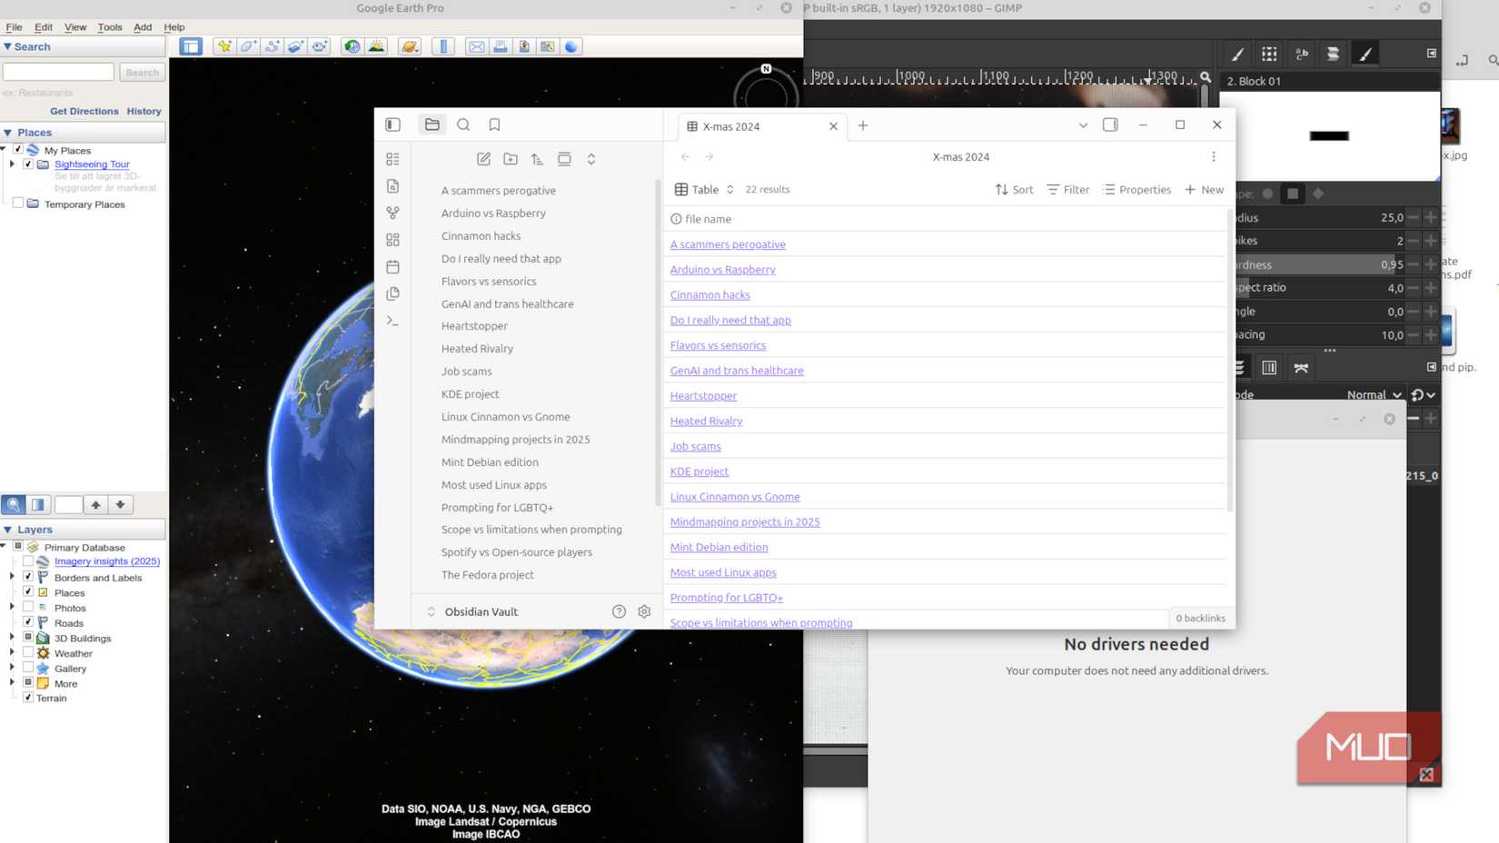
Task: Show the Ruler tool in Google Earth
Action: [443, 45]
